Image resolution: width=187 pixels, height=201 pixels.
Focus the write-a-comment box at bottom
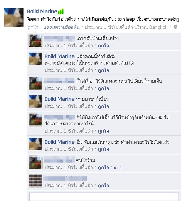pos(104,197)
